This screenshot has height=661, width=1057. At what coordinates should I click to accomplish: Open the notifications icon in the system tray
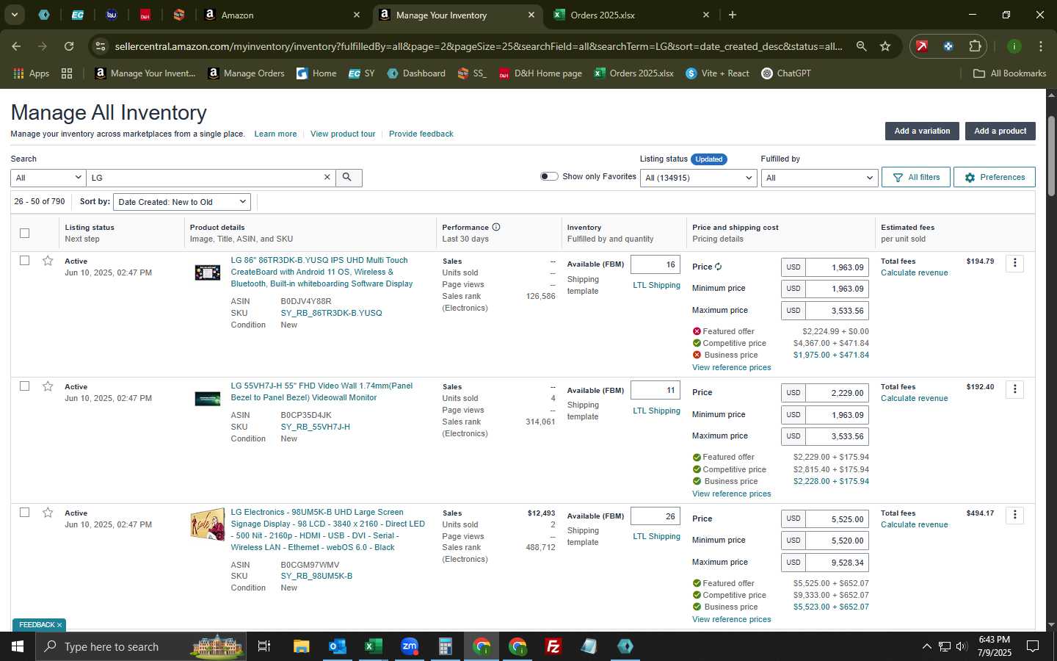tap(1032, 646)
